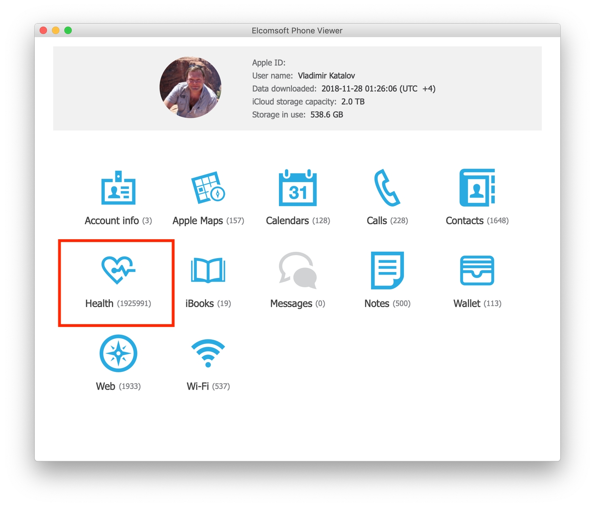Click the 2.0 TB iCloud storage capacity value
Image resolution: width=595 pixels, height=507 pixels.
coord(352,102)
